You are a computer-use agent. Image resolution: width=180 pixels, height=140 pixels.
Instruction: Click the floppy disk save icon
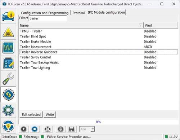[x=71, y=129]
